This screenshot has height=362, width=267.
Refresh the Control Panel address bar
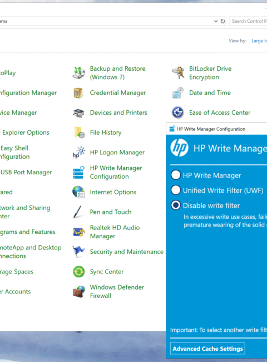click(x=222, y=21)
